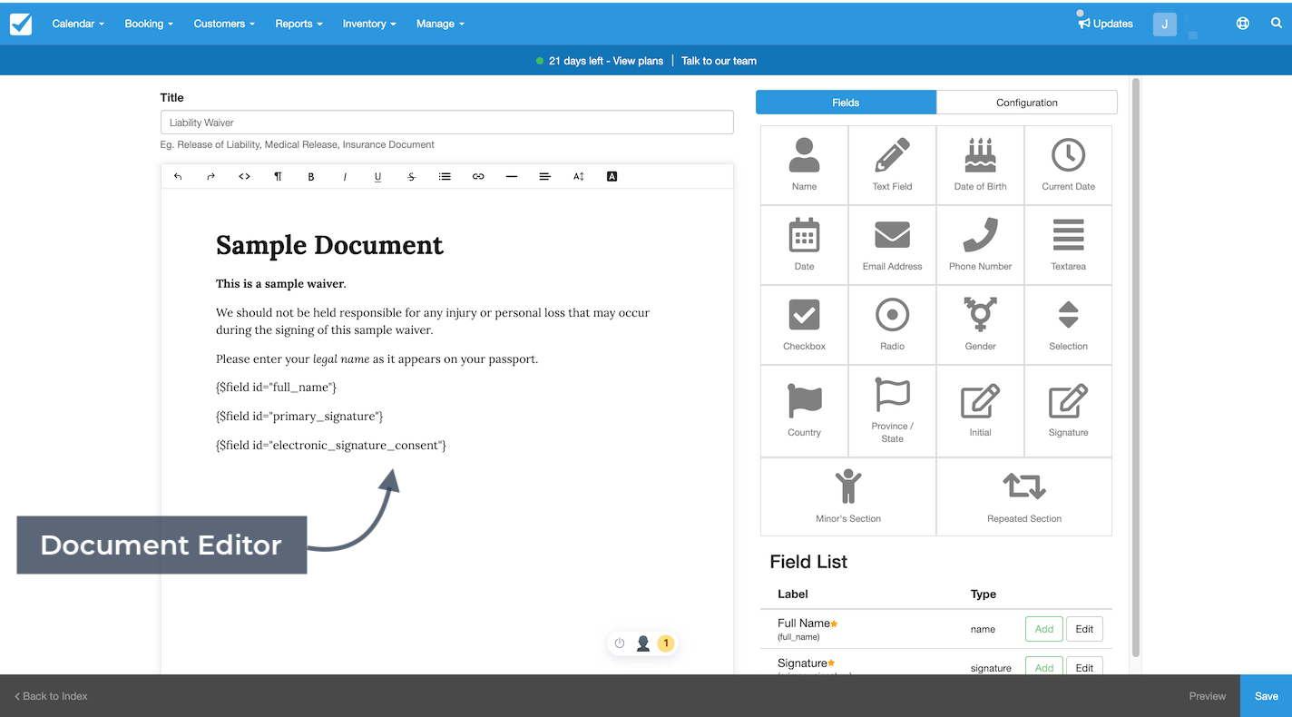1292x717 pixels.
Task: Add a Radio field
Action: (x=892, y=325)
